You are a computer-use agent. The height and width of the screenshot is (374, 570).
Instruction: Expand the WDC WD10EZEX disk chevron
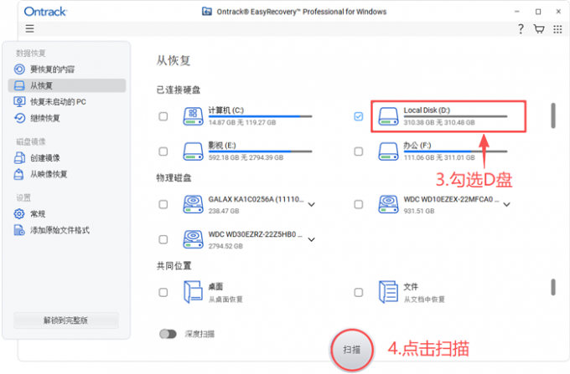[x=507, y=205]
